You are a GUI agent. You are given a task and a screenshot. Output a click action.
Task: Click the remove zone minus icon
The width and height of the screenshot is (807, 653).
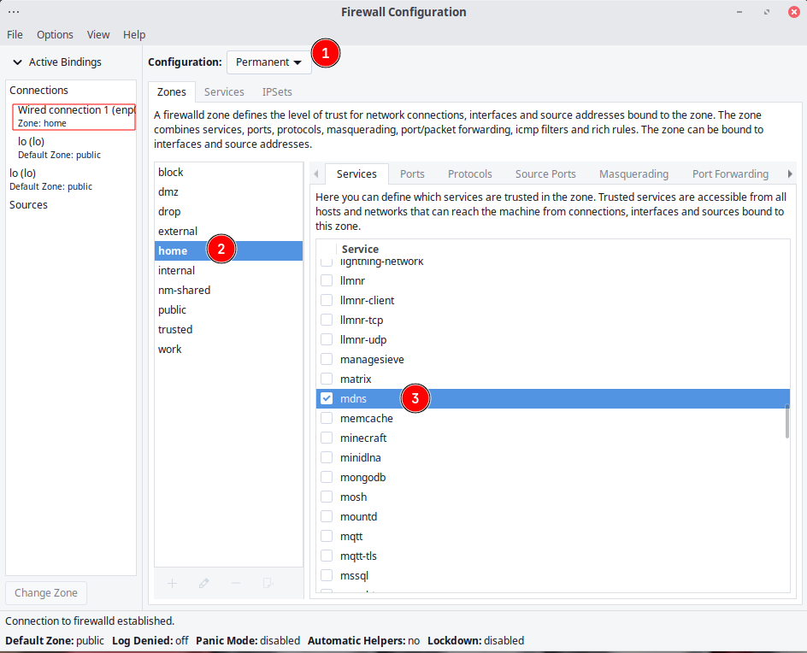(x=236, y=583)
